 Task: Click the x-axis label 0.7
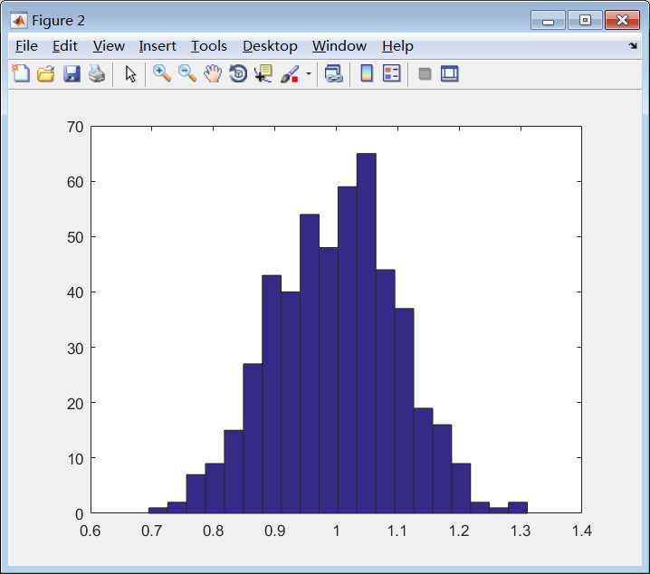point(151,531)
